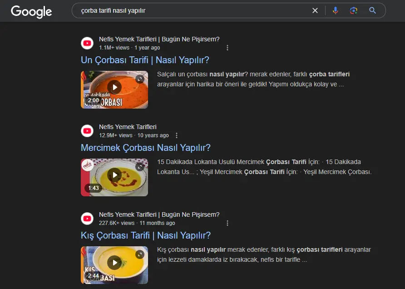Click the 2:44 duration badge on Kış Çorbası video
This screenshot has height=289, width=405.
[x=93, y=276]
